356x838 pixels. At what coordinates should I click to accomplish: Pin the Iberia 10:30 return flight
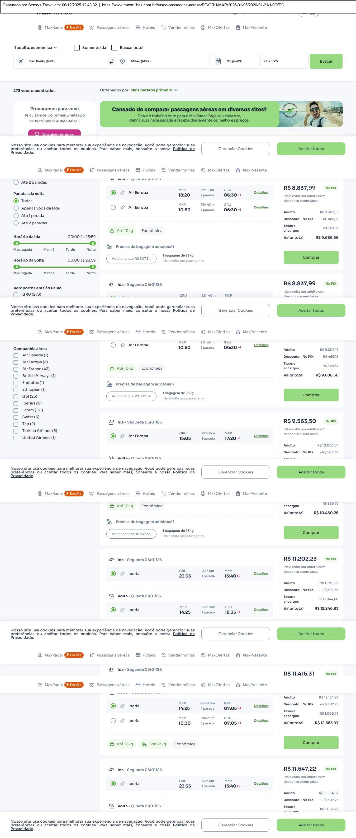coord(122,721)
